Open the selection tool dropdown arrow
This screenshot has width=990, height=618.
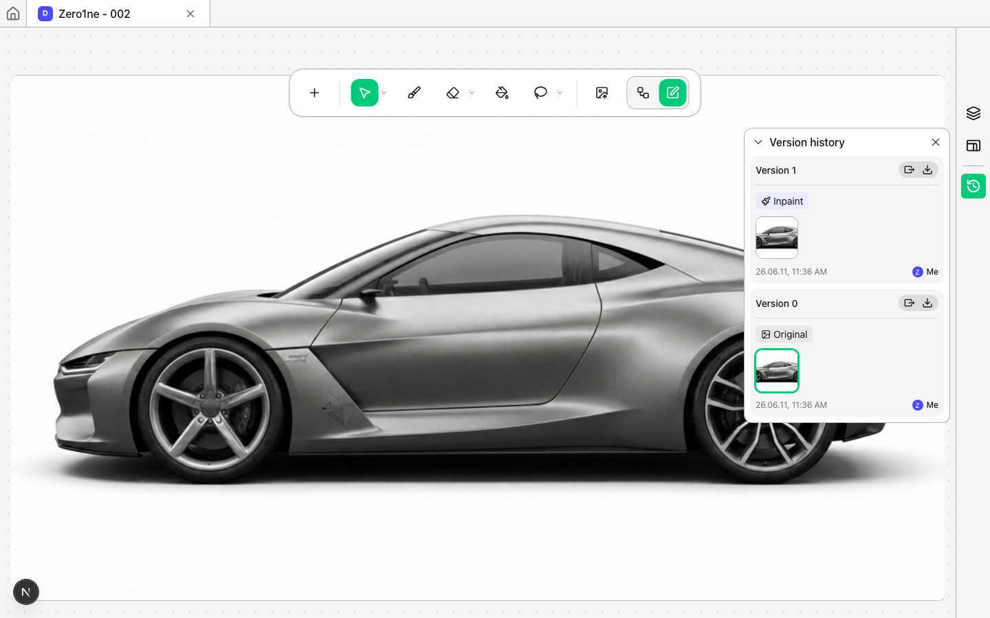tap(384, 93)
